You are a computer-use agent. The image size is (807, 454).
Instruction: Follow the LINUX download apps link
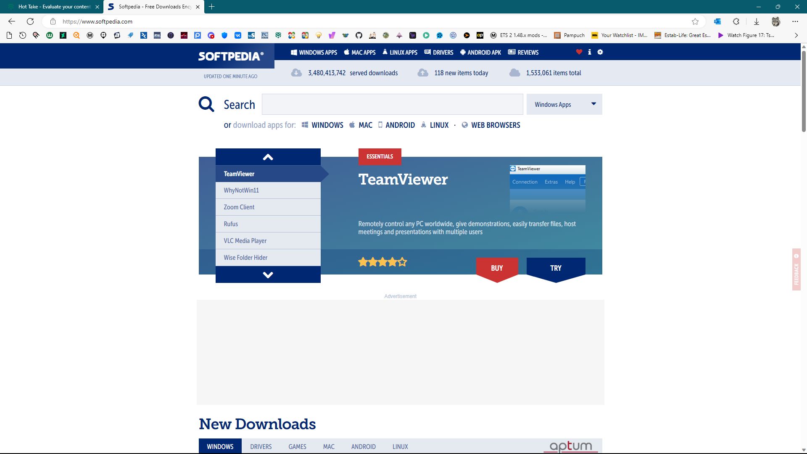click(435, 125)
